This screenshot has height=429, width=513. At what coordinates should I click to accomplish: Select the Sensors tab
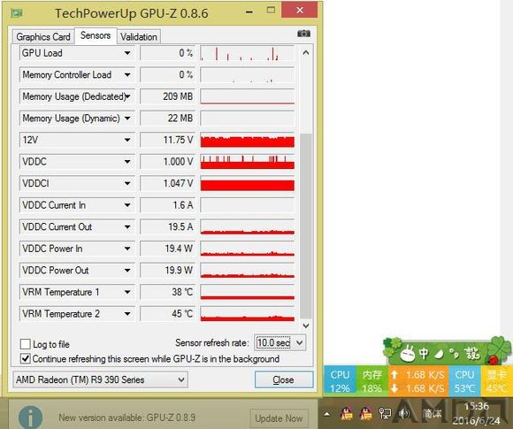coord(96,35)
